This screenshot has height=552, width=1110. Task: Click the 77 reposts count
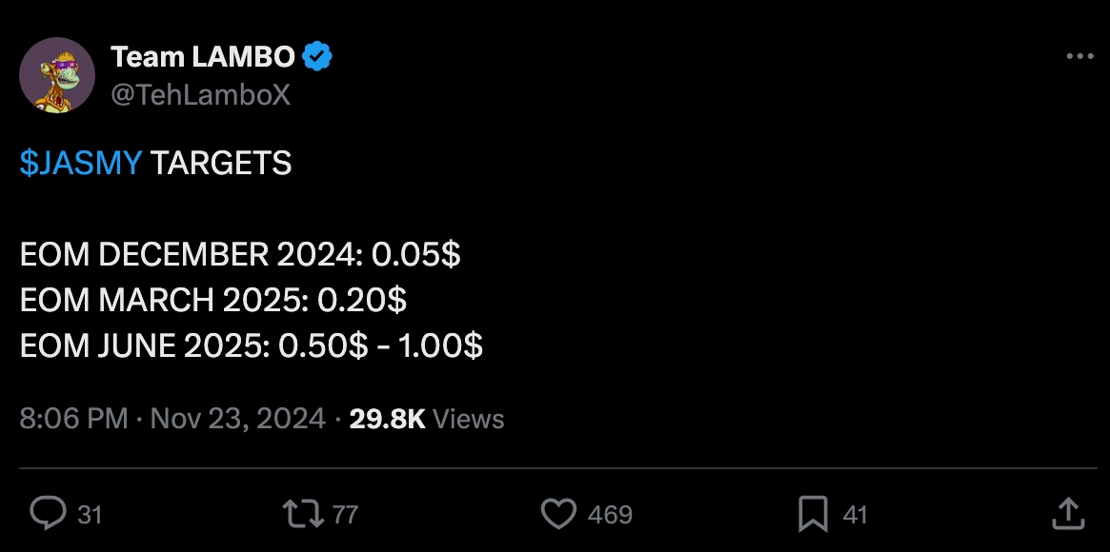click(x=345, y=515)
